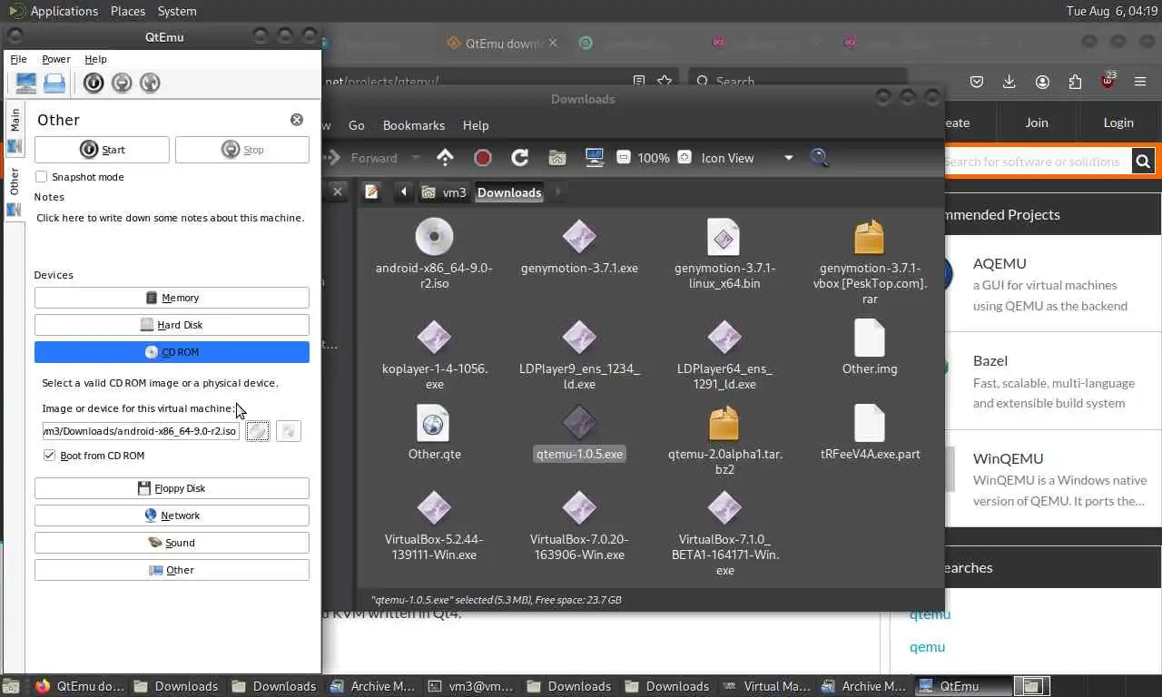The image size is (1162, 697).
Task: Select tRFeeV4A.exe.part file
Action: 870,433
